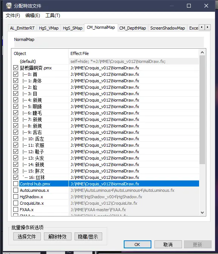Switch to the ScreenShadowMap tab
Screen dimensions: 218x254
pyautogui.click(x=168, y=28)
